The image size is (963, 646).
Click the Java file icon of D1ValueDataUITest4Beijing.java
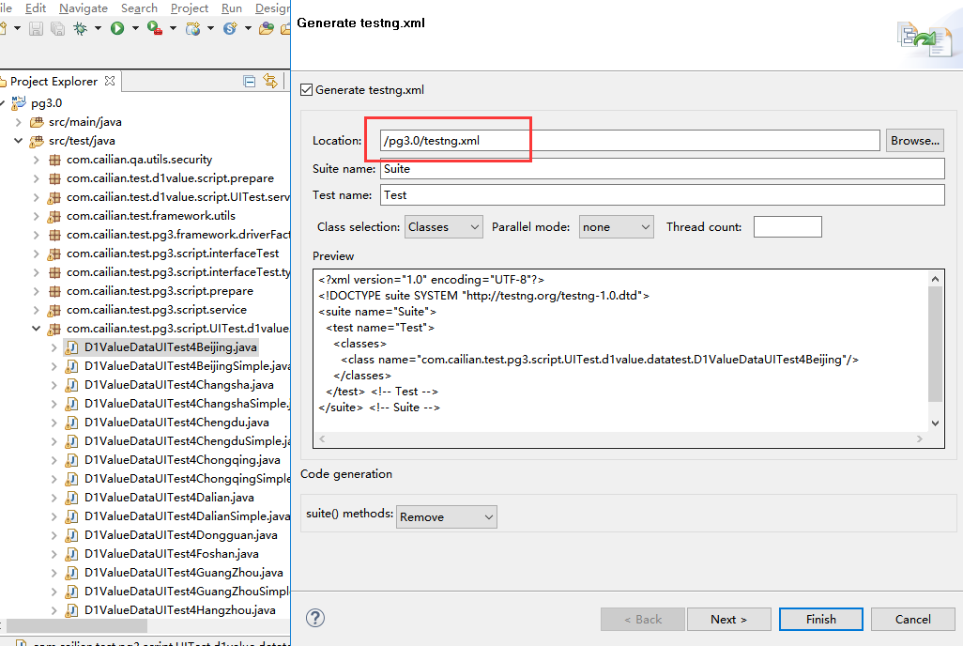(x=72, y=347)
